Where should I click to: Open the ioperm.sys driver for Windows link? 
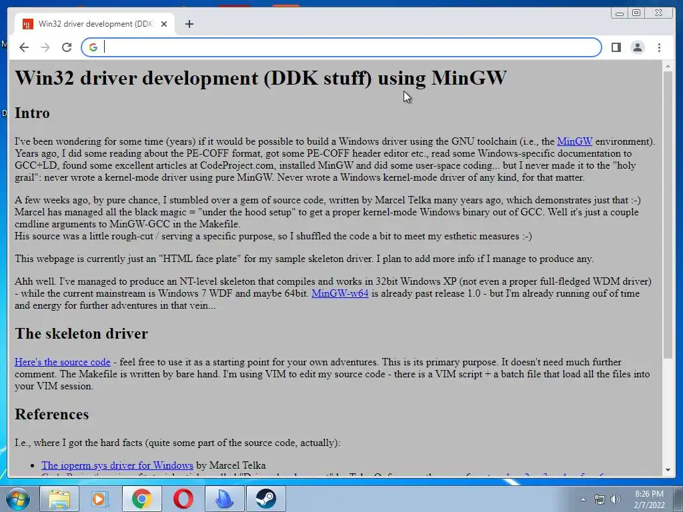point(117,465)
